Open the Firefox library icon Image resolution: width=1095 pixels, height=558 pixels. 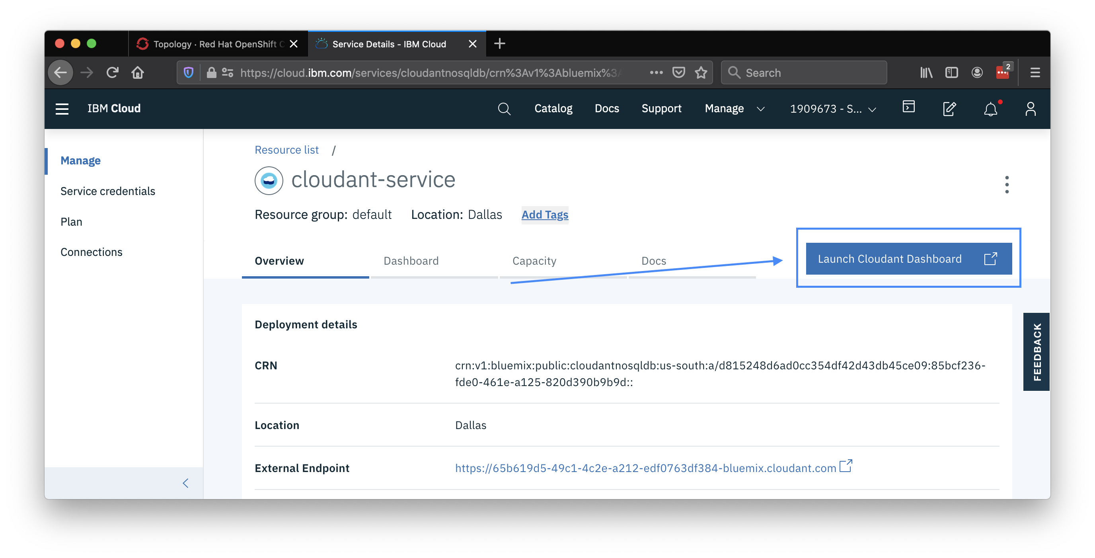pos(926,73)
